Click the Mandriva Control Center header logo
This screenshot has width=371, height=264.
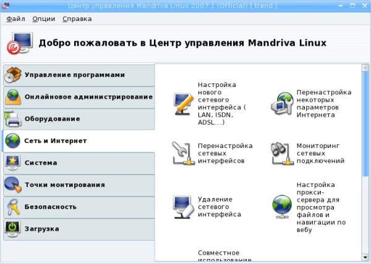19,43
